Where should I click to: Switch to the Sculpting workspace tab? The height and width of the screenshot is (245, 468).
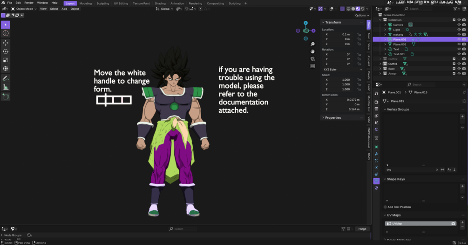[x=102, y=3]
